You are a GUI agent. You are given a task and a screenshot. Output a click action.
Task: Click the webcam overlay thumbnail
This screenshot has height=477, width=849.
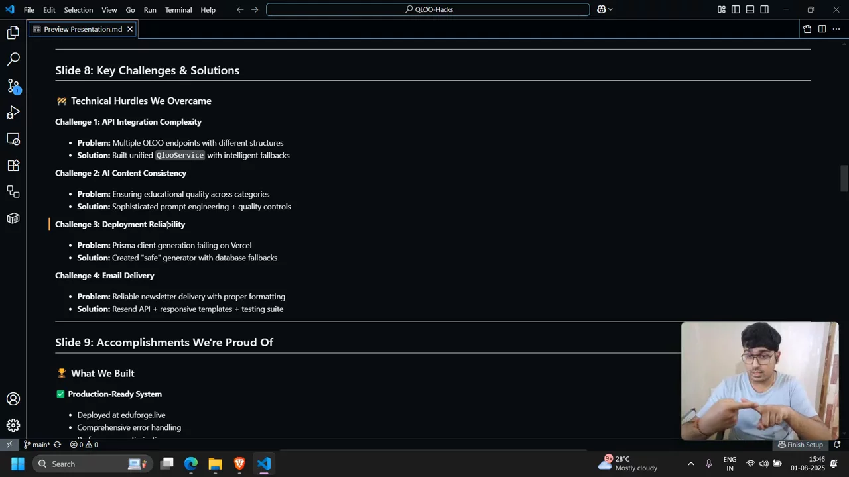[x=759, y=381]
